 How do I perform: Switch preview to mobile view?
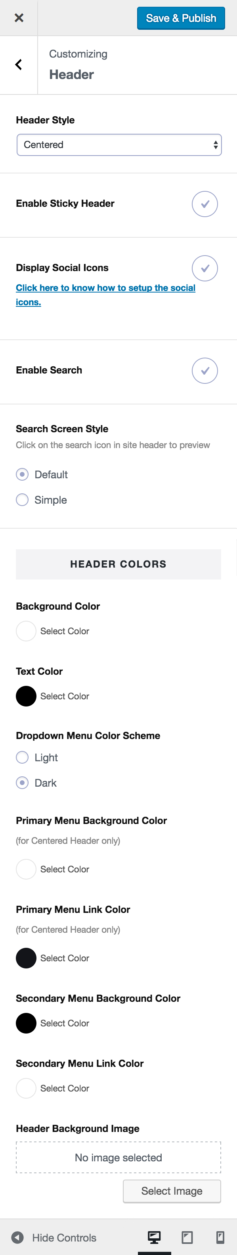218,1237
